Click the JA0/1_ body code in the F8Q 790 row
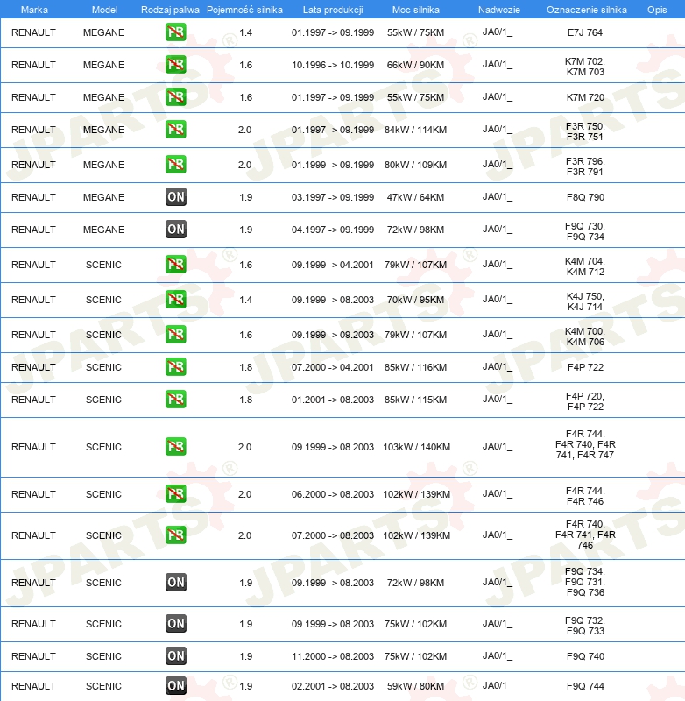The height and width of the screenshot is (701, 685). (498, 197)
